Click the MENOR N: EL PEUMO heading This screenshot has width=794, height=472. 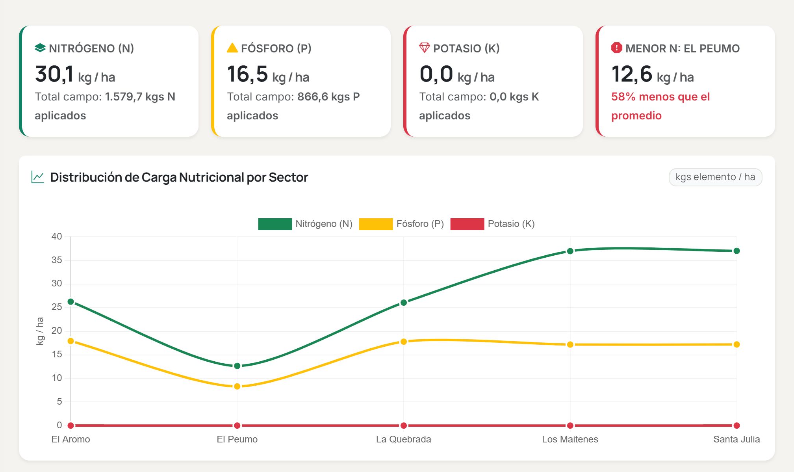[x=683, y=48]
